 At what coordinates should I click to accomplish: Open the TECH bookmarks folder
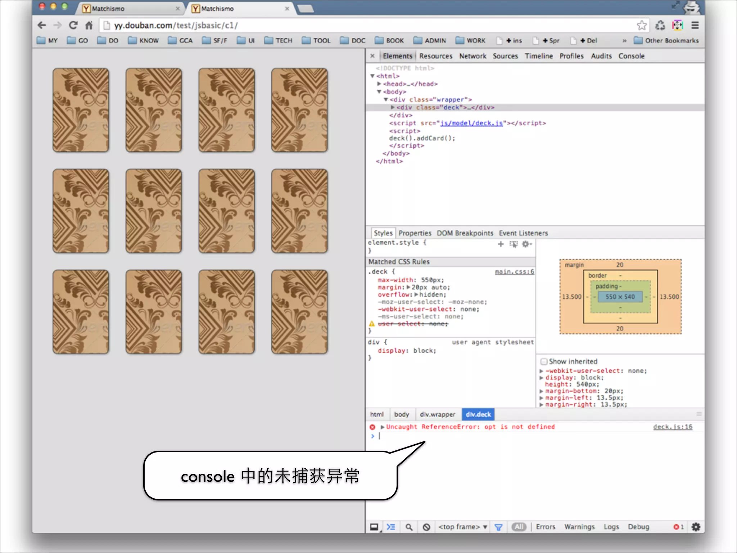(278, 40)
